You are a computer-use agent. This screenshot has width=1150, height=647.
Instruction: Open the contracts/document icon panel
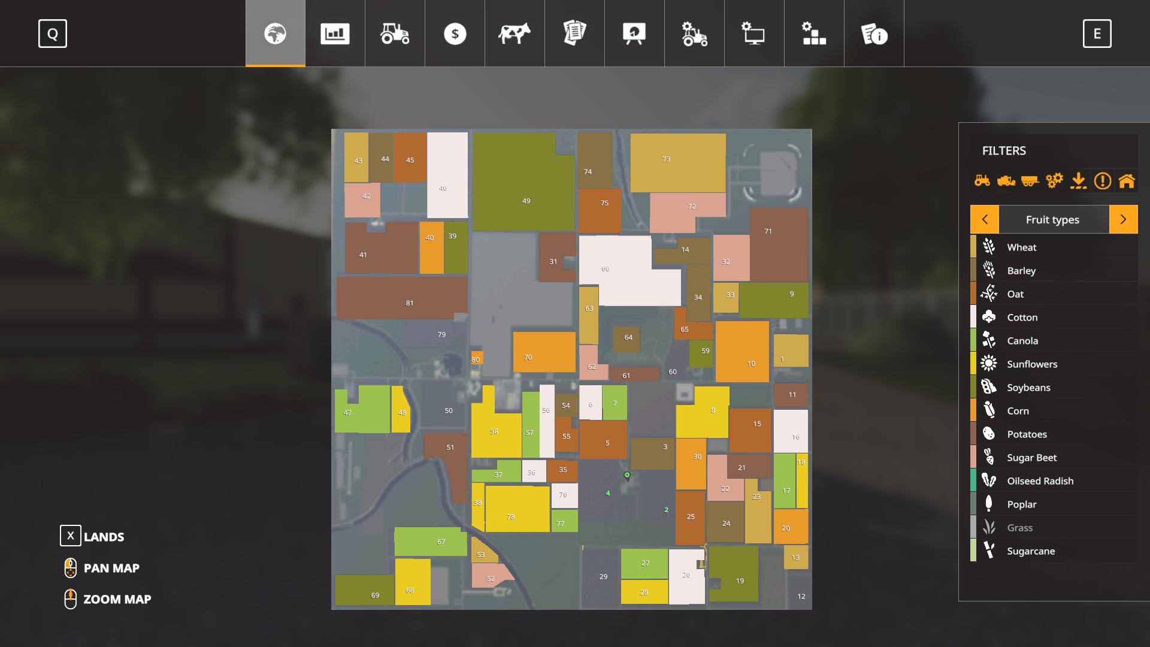[x=574, y=33]
